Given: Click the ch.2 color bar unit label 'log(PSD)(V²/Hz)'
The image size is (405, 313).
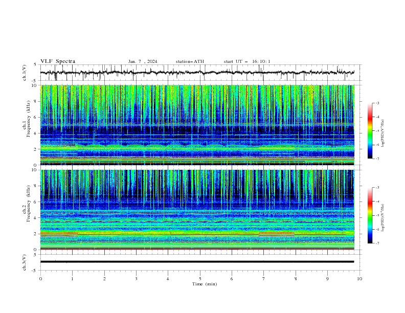Looking at the screenshot, I should [383, 218].
